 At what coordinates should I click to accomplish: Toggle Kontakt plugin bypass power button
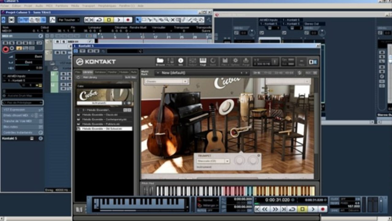click(76, 51)
